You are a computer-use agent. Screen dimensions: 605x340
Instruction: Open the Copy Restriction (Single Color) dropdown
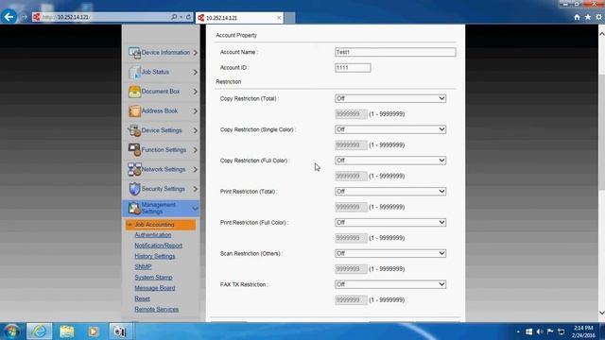[x=390, y=129]
